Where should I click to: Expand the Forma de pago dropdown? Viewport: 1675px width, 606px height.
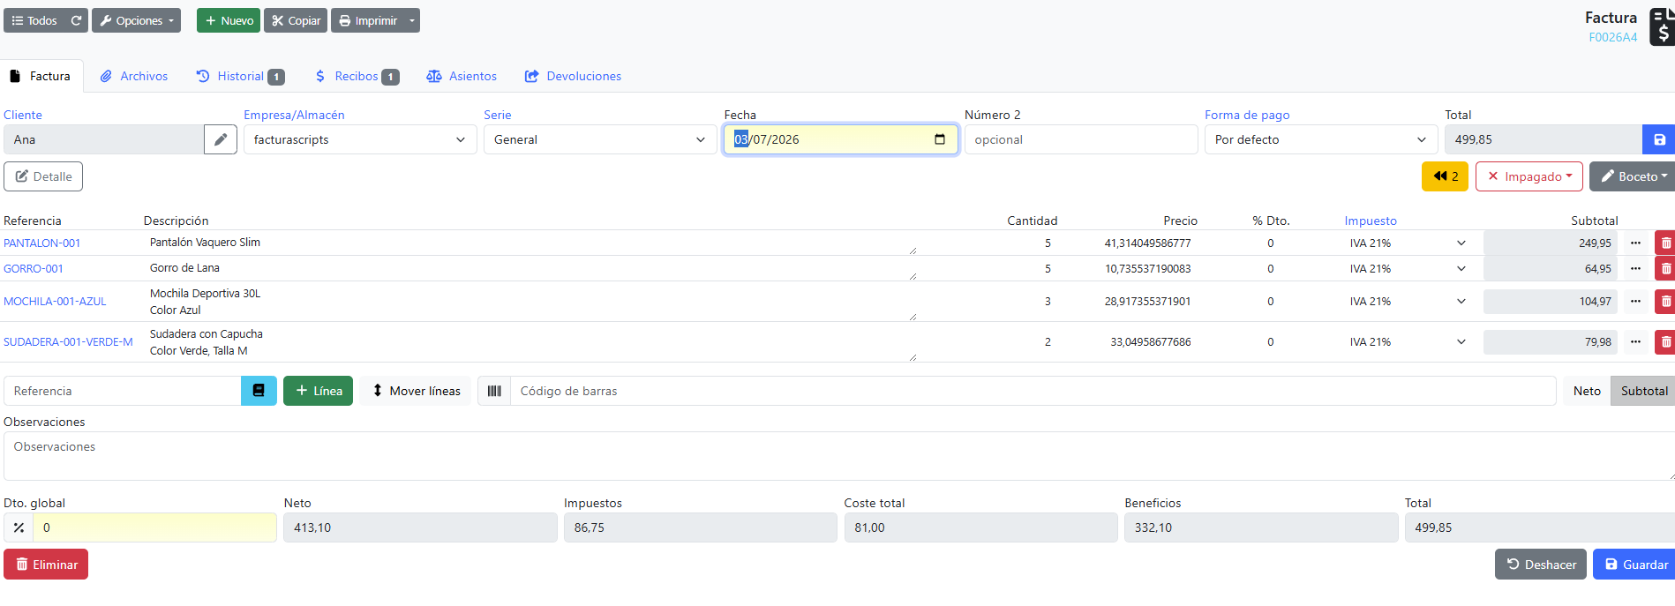pyautogui.click(x=1321, y=139)
